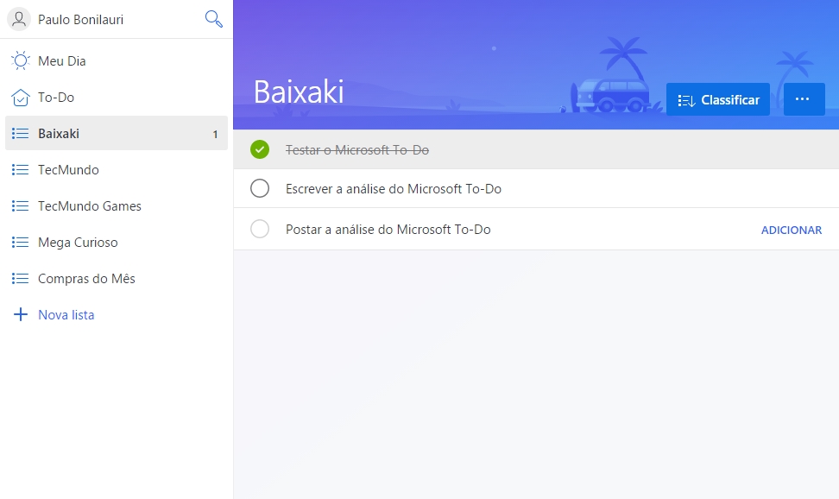Open the TecMundo Games list icon
Image resolution: width=839 pixels, height=499 pixels.
pyautogui.click(x=21, y=205)
